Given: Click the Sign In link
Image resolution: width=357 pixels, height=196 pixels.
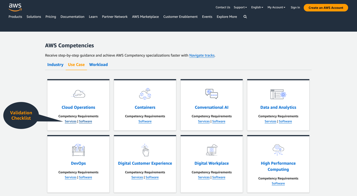Looking at the screenshot, I should [x=295, y=7].
